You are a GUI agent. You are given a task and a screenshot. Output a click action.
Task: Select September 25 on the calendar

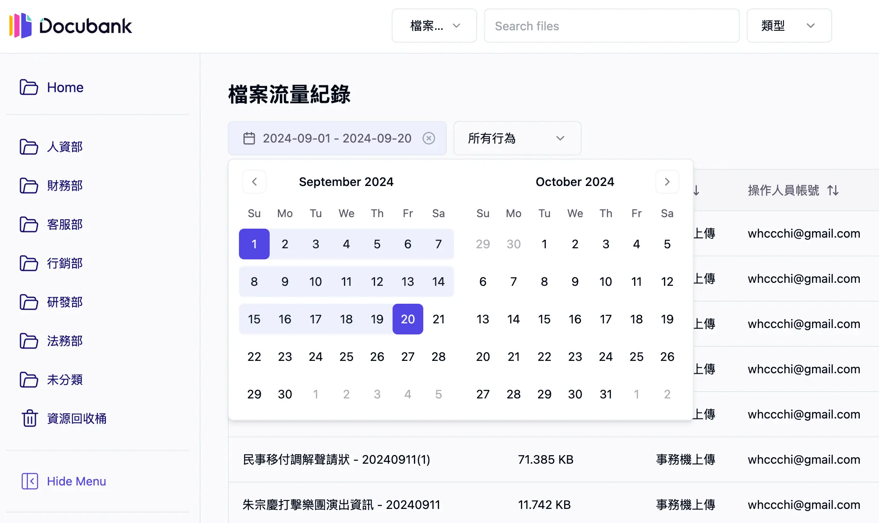[x=346, y=357]
